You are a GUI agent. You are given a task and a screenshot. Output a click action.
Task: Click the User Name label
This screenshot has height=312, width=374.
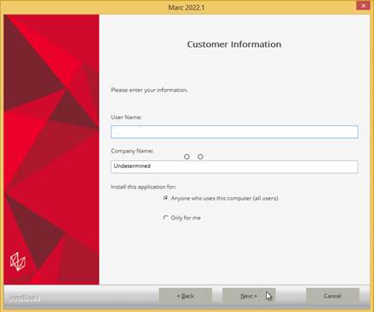[x=126, y=117]
